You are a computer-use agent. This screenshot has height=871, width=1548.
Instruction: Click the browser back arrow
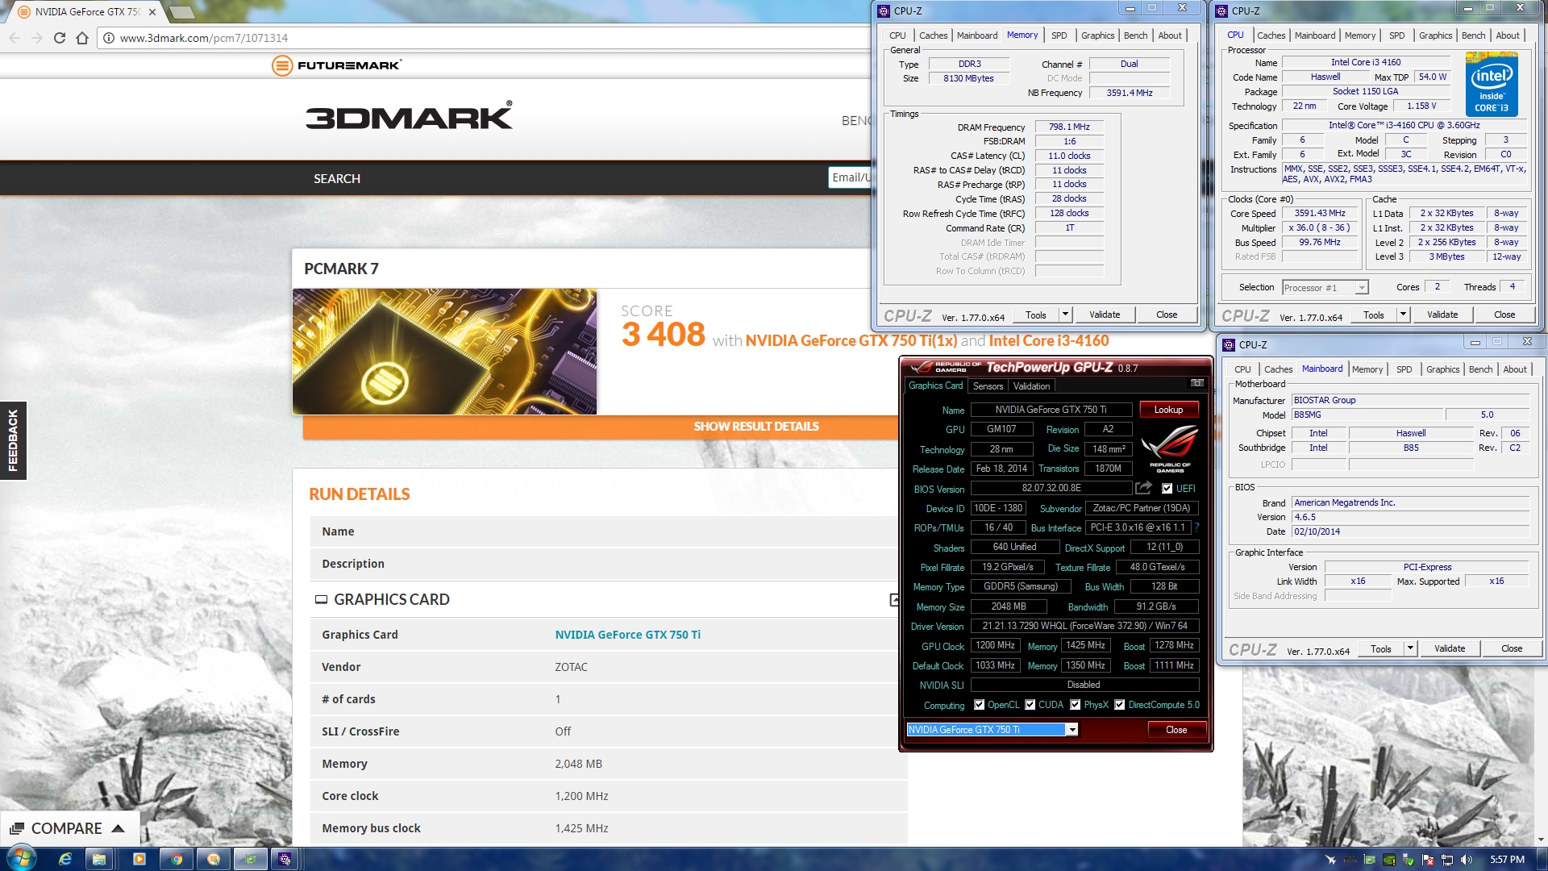click(15, 38)
